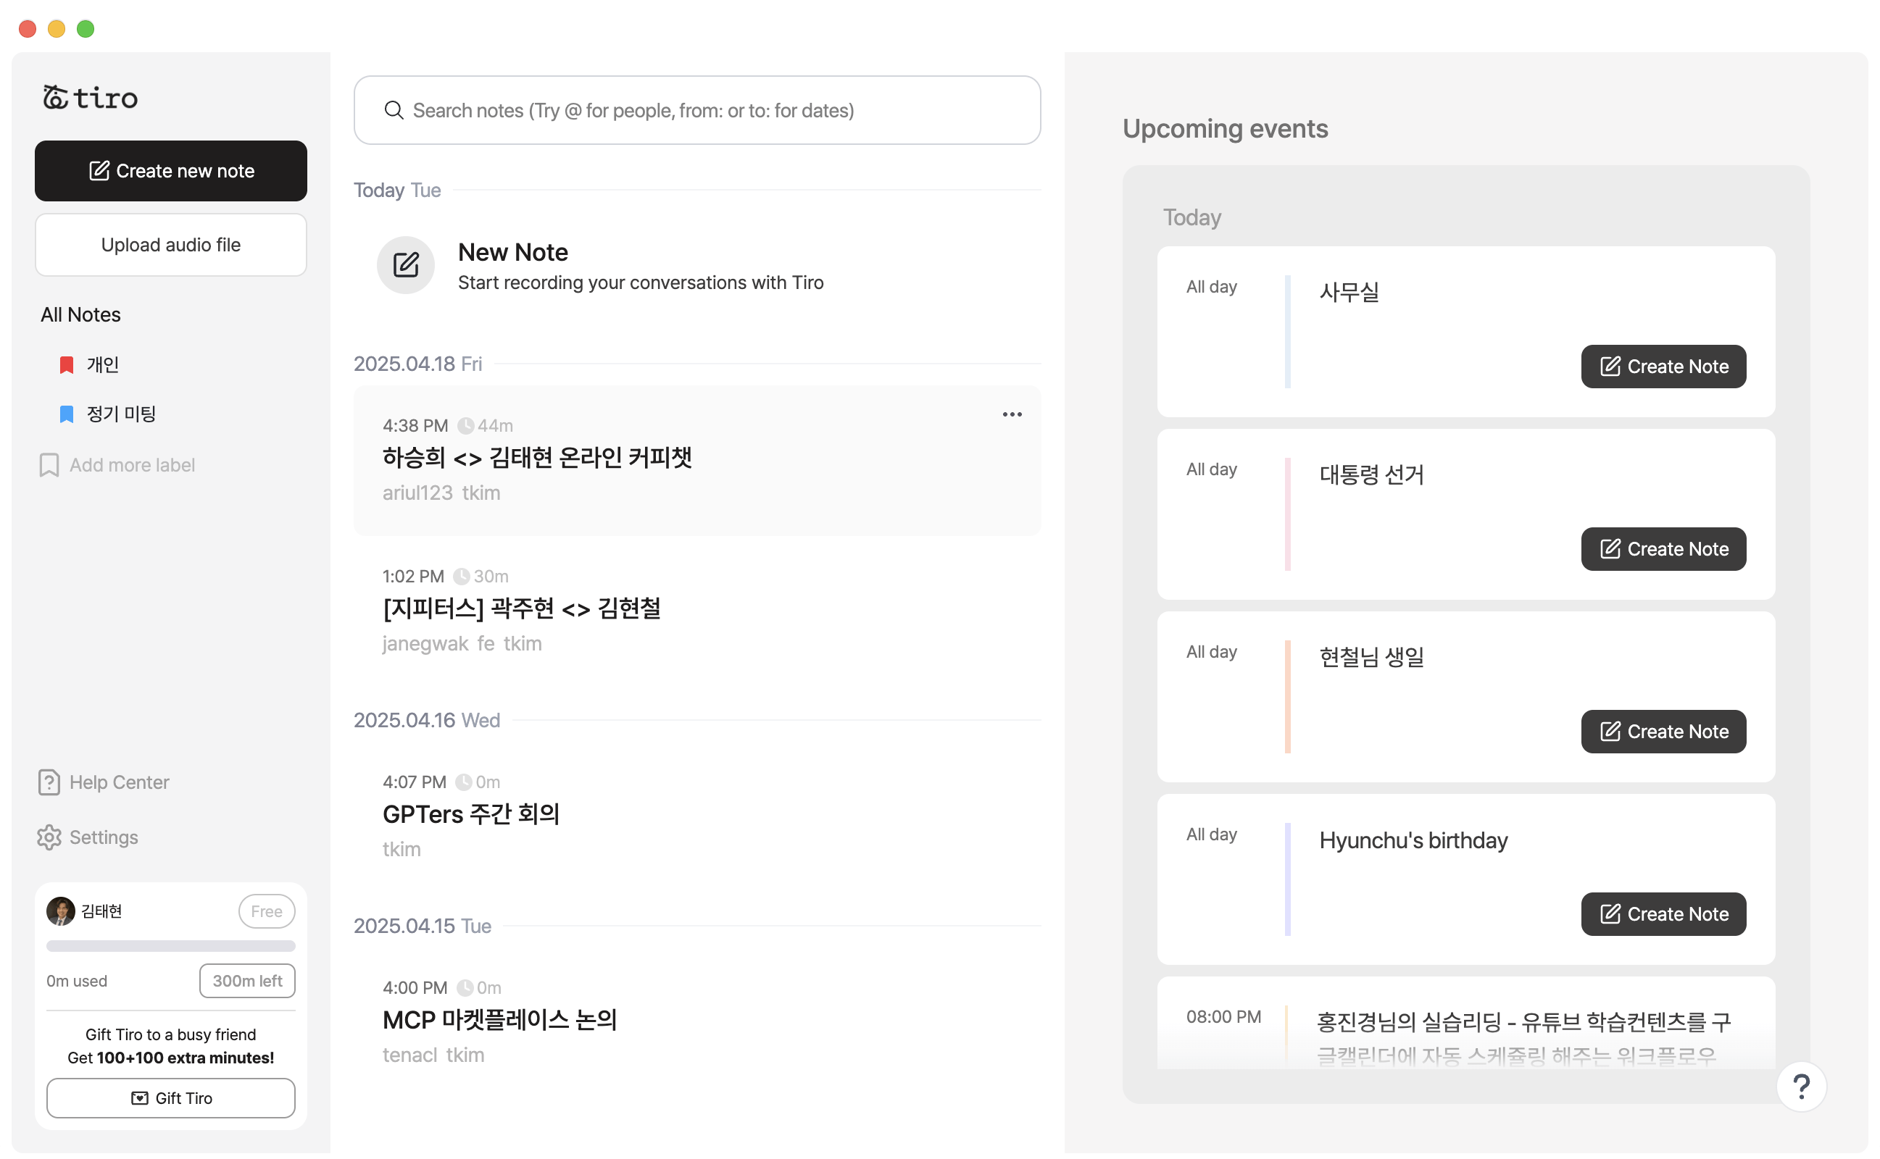Click the Gift Tiro button
The width and height of the screenshot is (1880, 1159).
click(x=170, y=1097)
